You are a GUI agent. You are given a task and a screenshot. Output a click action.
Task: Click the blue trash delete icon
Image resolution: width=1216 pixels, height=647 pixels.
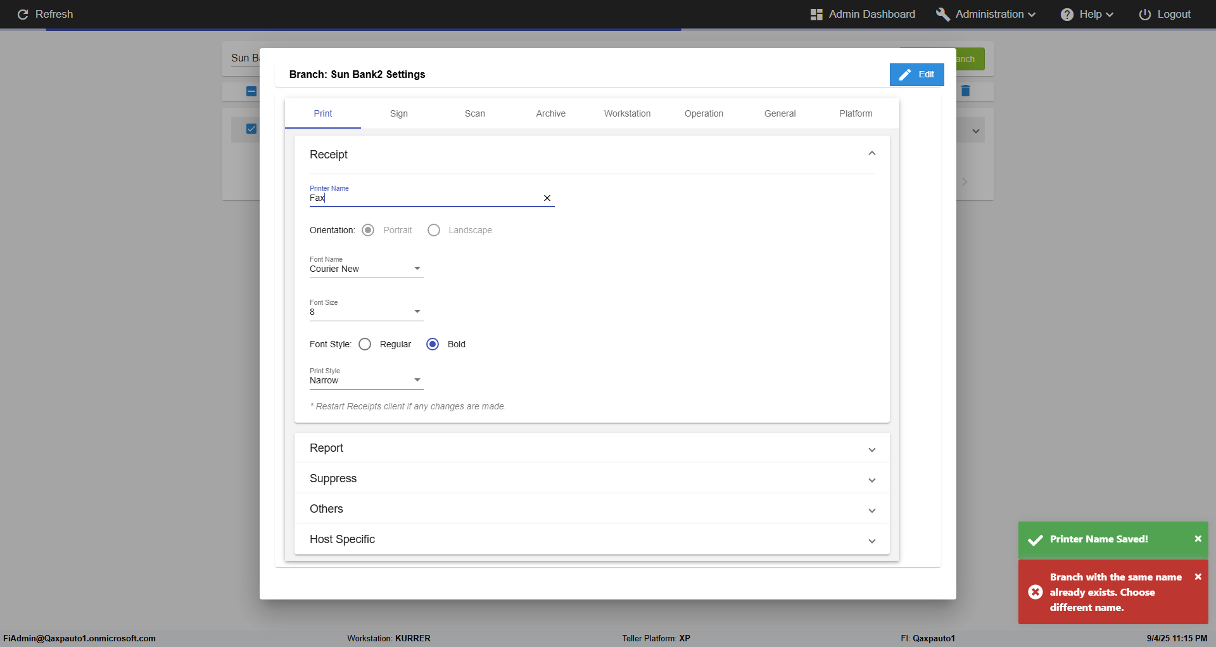point(965,91)
